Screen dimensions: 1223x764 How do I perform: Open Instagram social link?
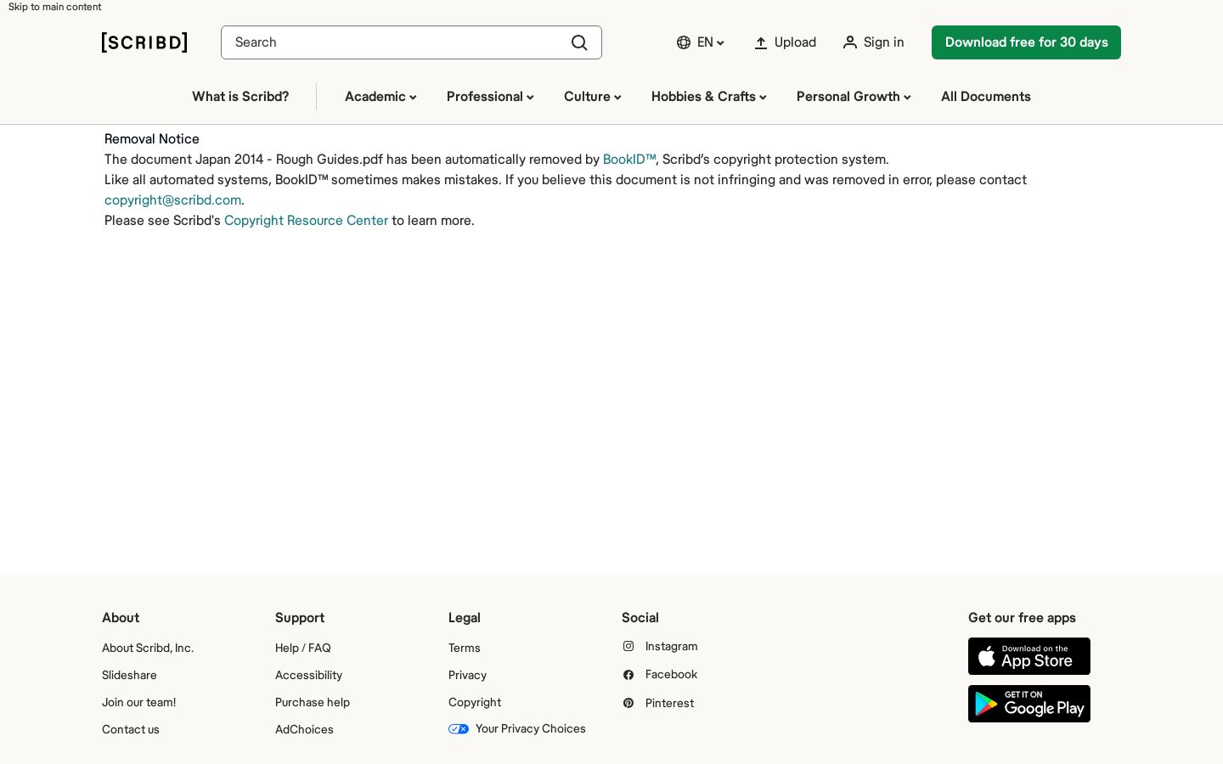tap(660, 646)
